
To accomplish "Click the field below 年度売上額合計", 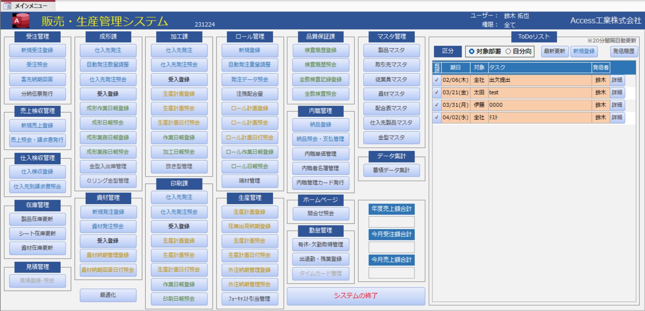I will 391,222.
